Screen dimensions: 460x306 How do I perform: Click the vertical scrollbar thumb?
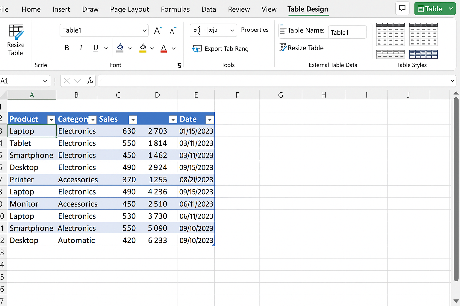456,189
